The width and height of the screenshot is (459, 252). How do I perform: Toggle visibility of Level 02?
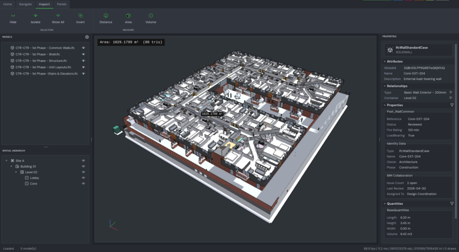click(83, 172)
